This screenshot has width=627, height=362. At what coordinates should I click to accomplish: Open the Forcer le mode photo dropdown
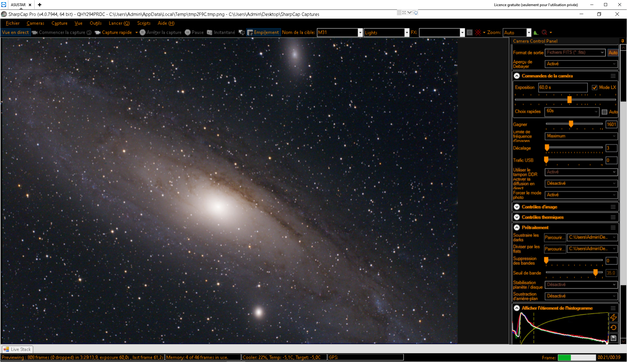(581, 195)
